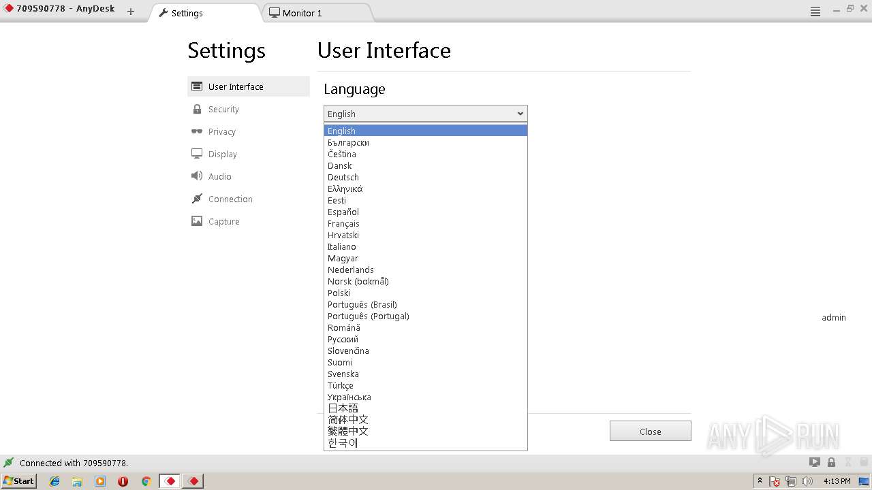The height and width of the screenshot is (490, 872).
Task: Switch to the second AnyDesk taskbar window
Action: pos(193,481)
